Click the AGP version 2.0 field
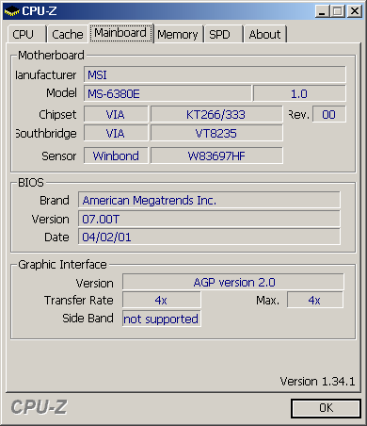The image size is (367, 426). (x=233, y=282)
